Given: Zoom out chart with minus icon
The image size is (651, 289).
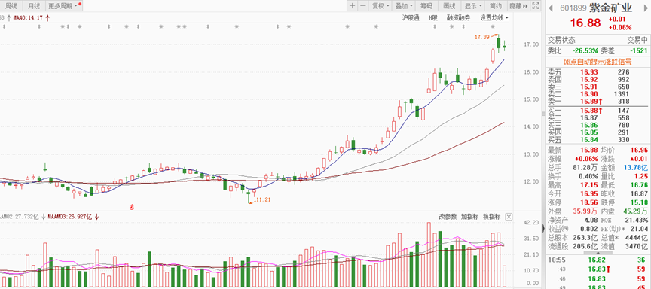Looking at the screenshot, I should [x=363, y=6].
